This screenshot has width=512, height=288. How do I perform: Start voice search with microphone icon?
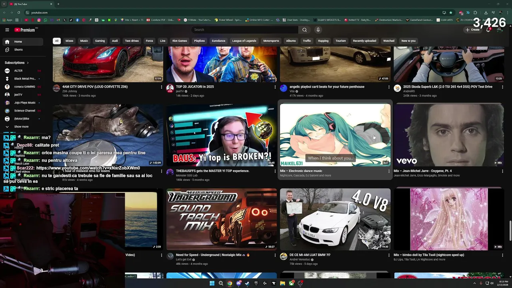click(318, 30)
